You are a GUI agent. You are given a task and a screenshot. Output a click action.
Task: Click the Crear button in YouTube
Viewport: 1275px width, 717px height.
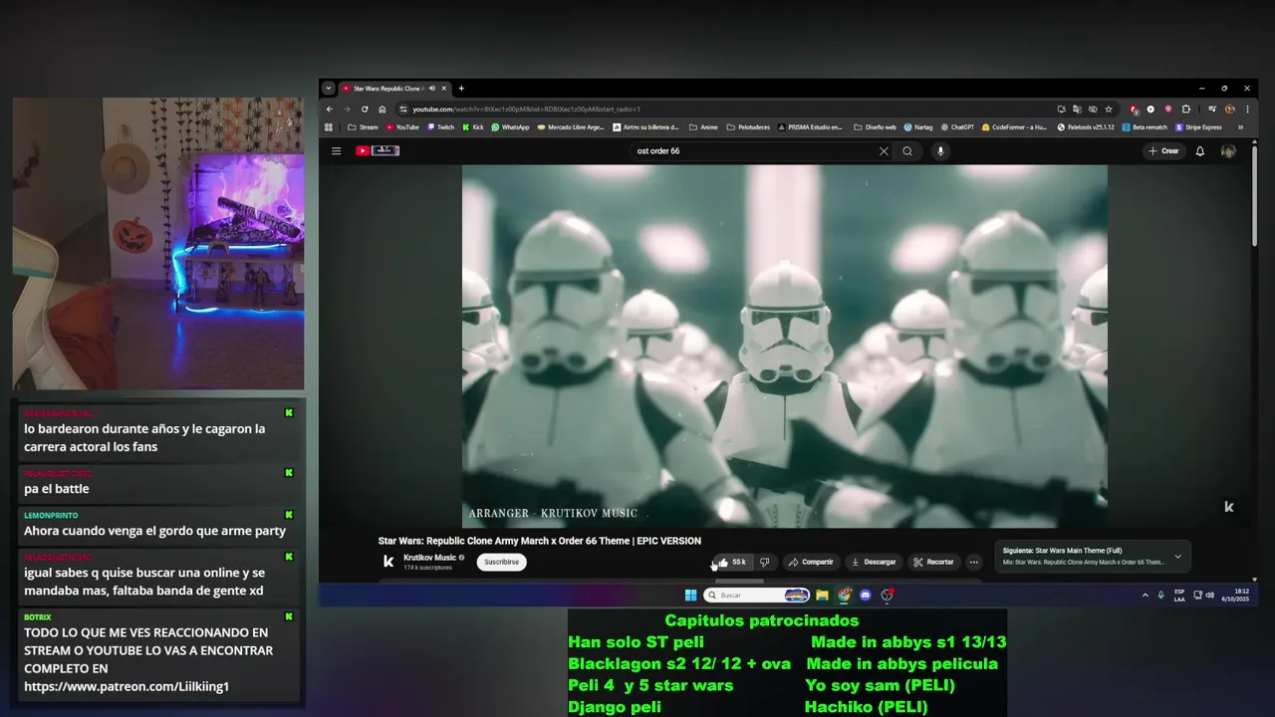1163,151
